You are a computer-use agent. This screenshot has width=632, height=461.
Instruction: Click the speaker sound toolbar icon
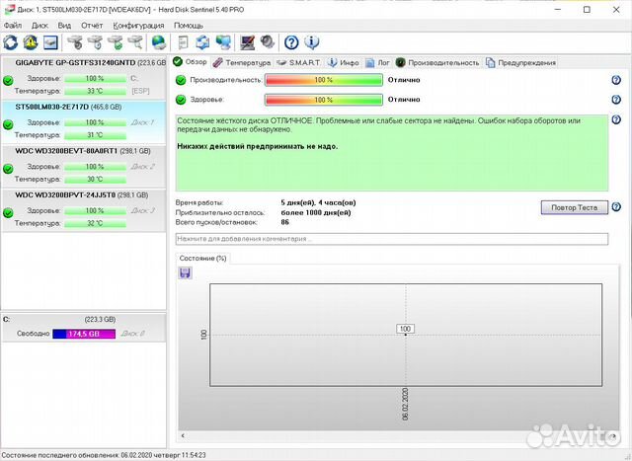tap(267, 42)
